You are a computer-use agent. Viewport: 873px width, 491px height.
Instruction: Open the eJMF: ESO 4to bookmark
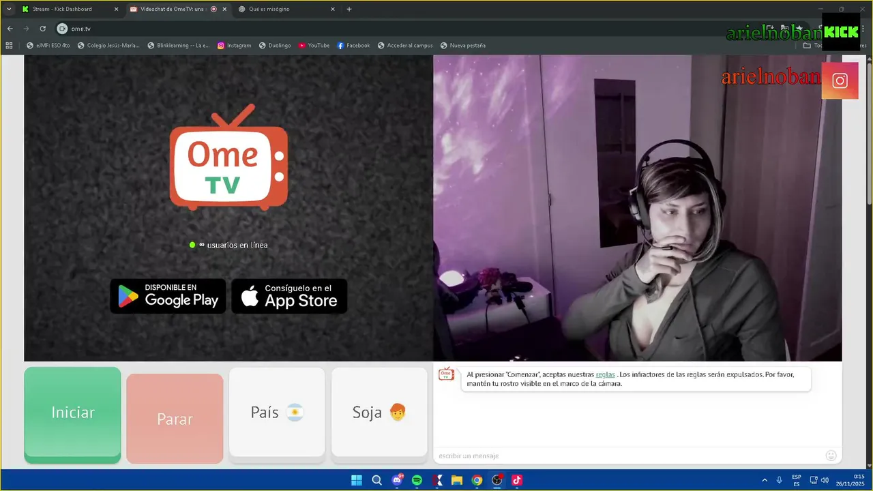(48, 46)
